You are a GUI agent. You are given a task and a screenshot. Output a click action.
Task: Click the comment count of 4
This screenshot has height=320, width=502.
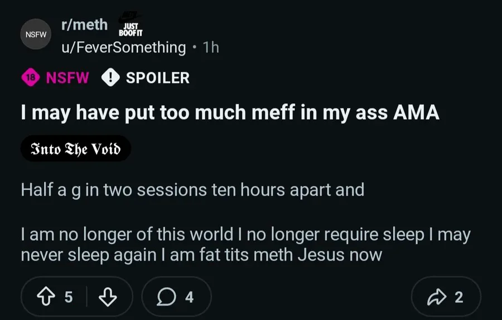(189, 297)
